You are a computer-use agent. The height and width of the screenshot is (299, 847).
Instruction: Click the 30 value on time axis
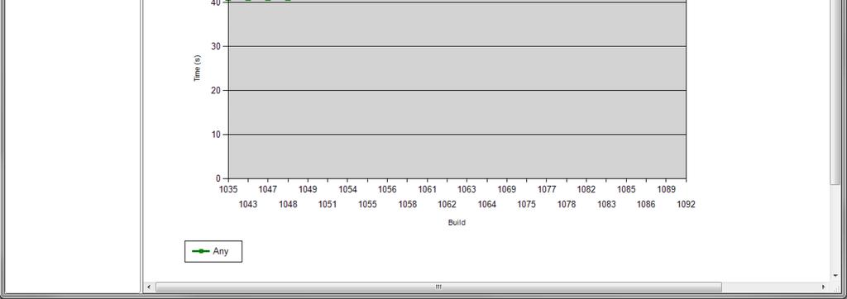[216, 46]
